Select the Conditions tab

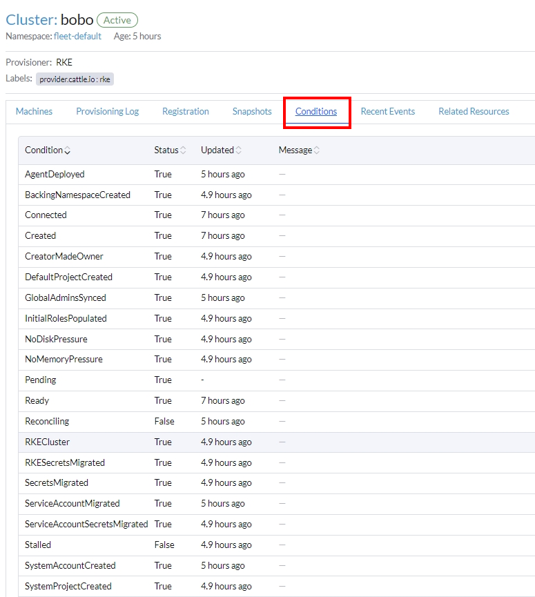[x=316, y=112]
